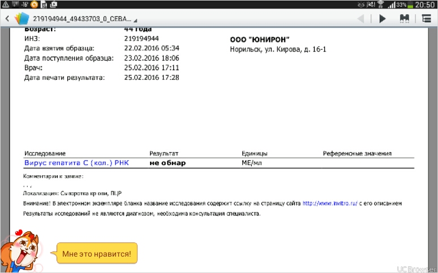Tap the clock showing 20:50
The height and width of the screenshot is (273, 438).
tap(426, 4)
